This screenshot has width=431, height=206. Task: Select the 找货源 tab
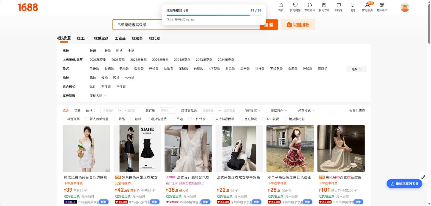(x=64, y=38)
